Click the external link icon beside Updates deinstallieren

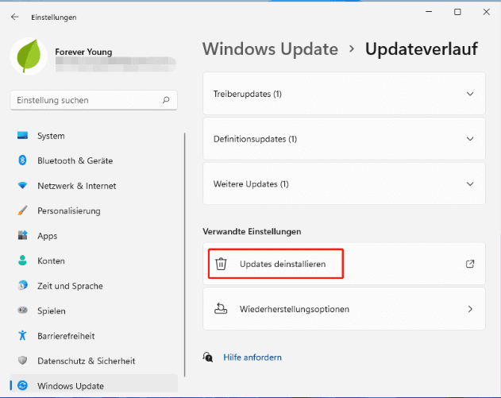(x=470, y=264)
